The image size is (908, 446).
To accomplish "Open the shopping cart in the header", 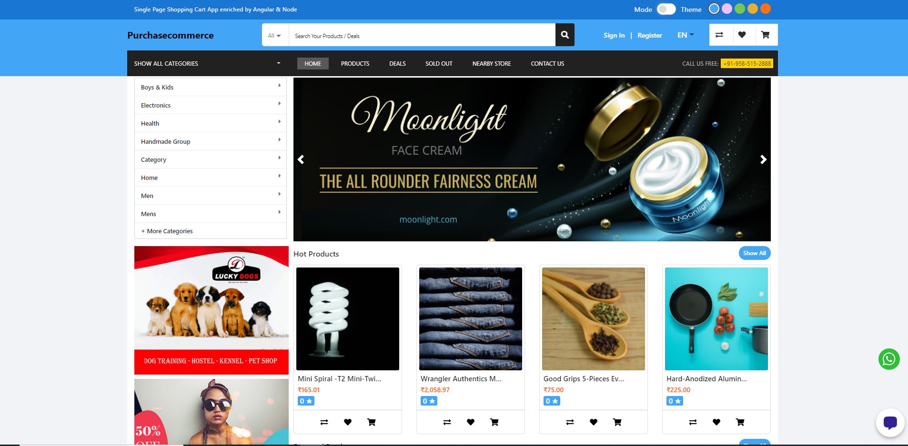I will 765,35.
